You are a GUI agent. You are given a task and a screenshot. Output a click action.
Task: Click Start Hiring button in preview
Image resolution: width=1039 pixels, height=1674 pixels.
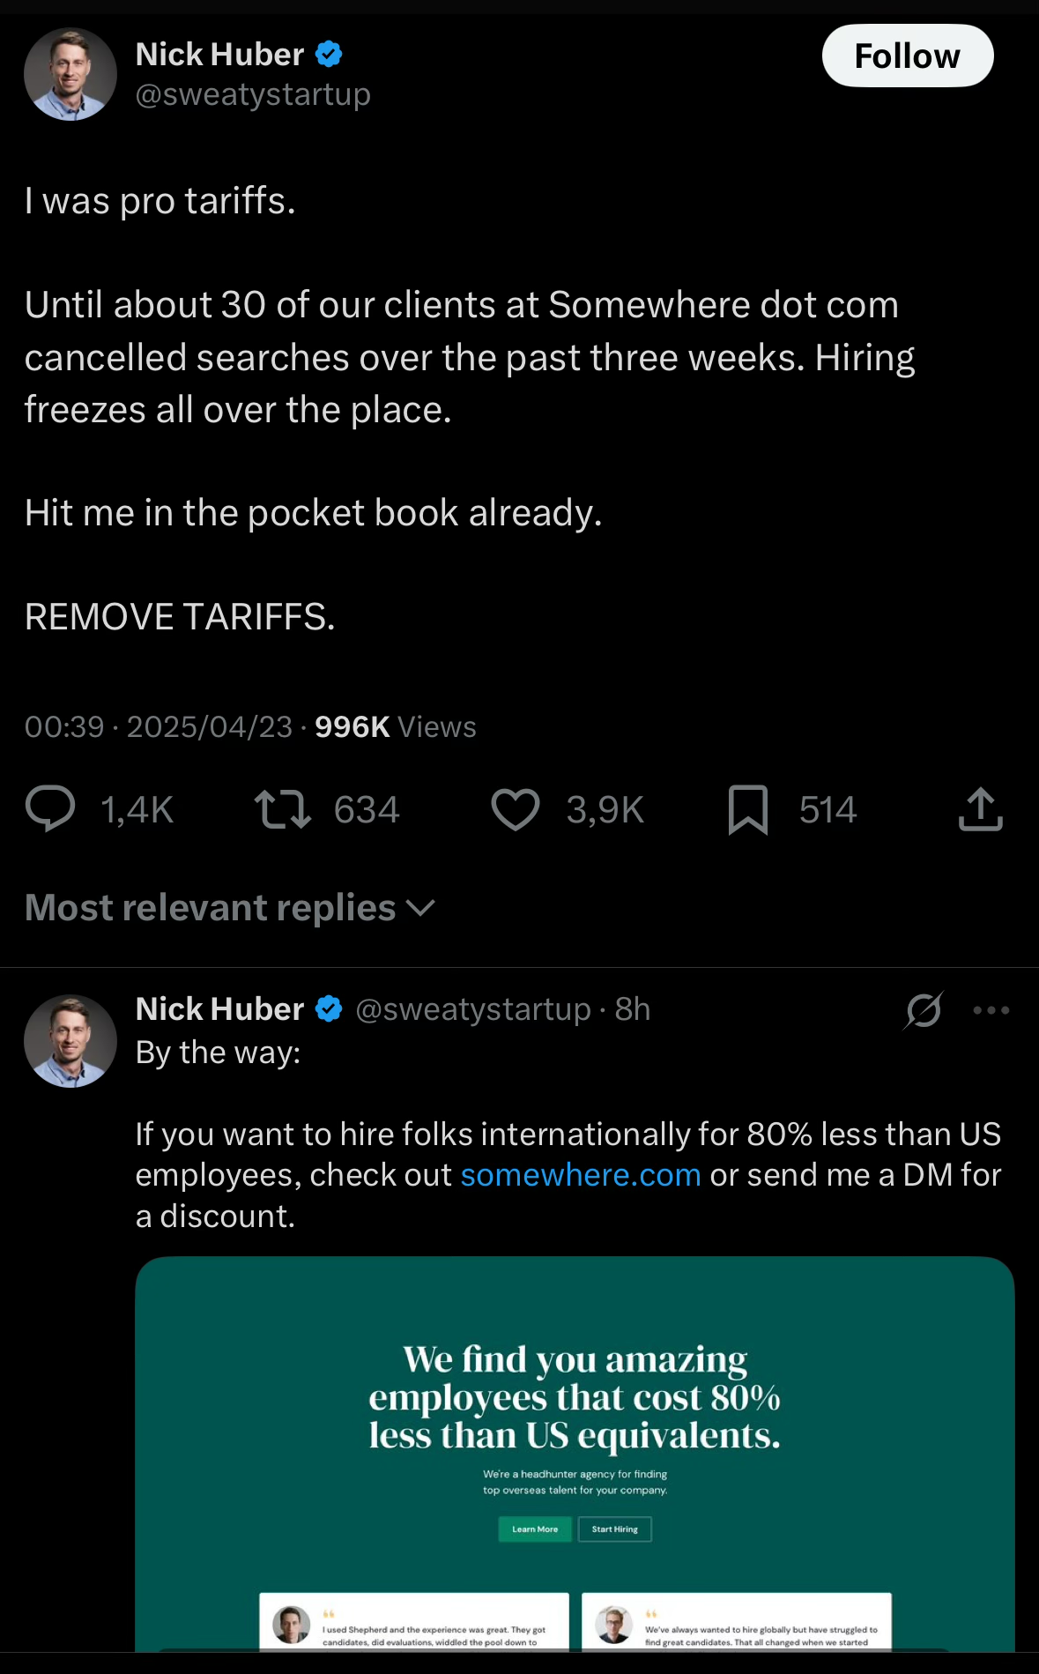pos(614,1529)
